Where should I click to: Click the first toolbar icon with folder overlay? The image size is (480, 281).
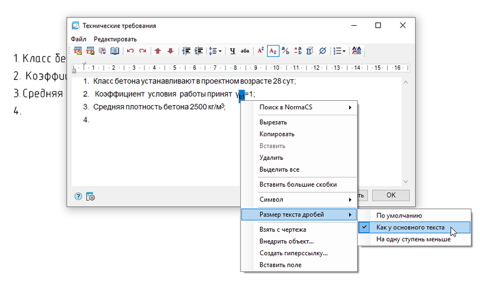[x=78, y=51]
